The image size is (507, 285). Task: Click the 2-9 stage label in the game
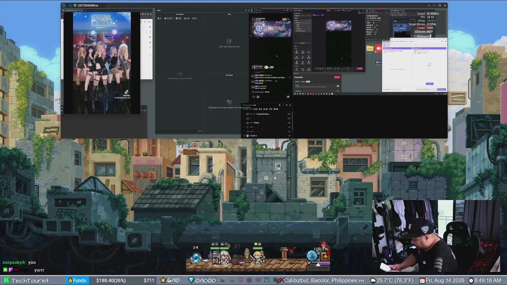point(195,248)
